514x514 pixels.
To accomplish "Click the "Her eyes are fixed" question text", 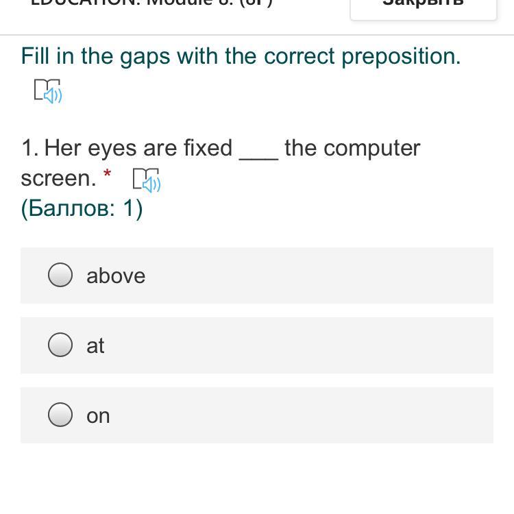I will (x=137, y=148).
